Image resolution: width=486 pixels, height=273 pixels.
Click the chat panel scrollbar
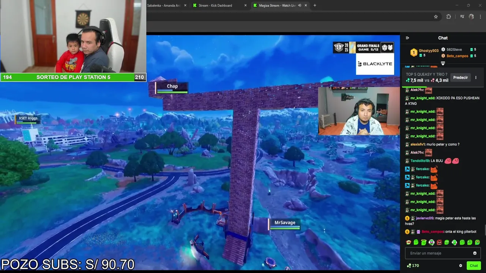(484, 230)
